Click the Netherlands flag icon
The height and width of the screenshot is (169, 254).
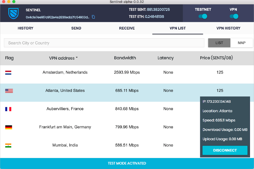click(8, 73)
